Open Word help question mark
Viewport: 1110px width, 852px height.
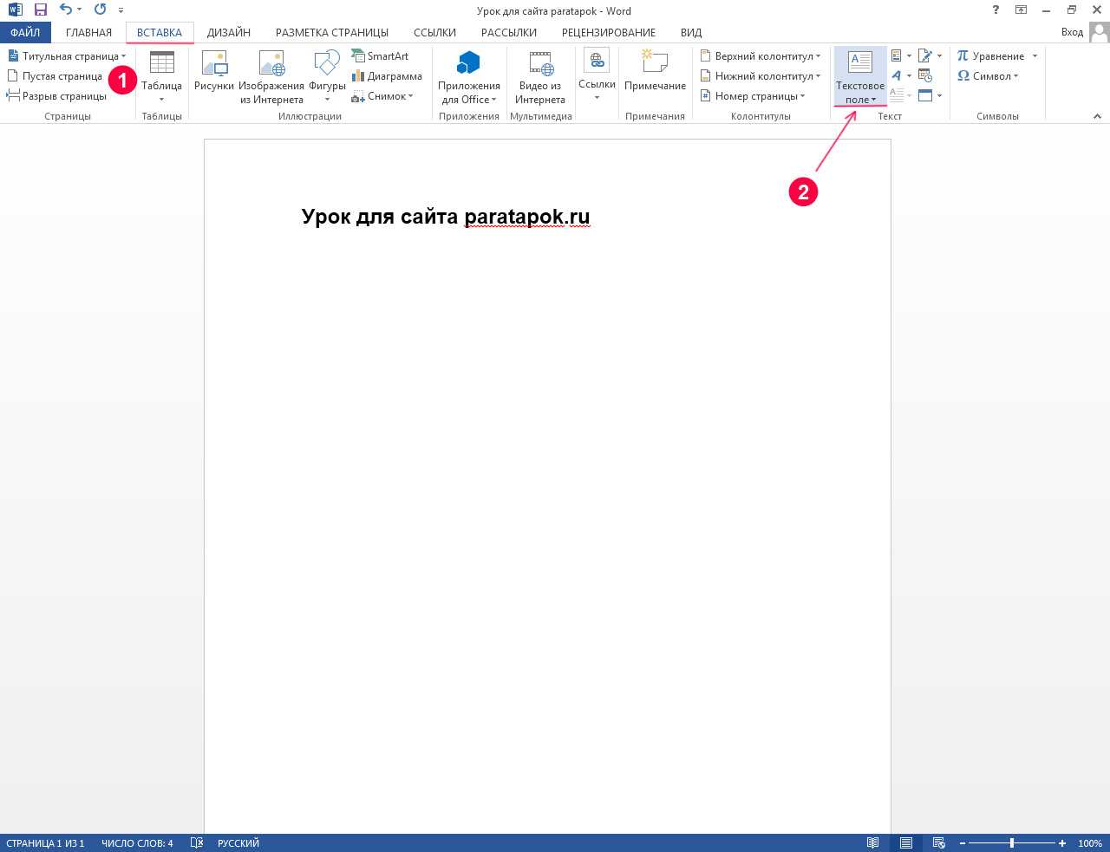(995, 10)
